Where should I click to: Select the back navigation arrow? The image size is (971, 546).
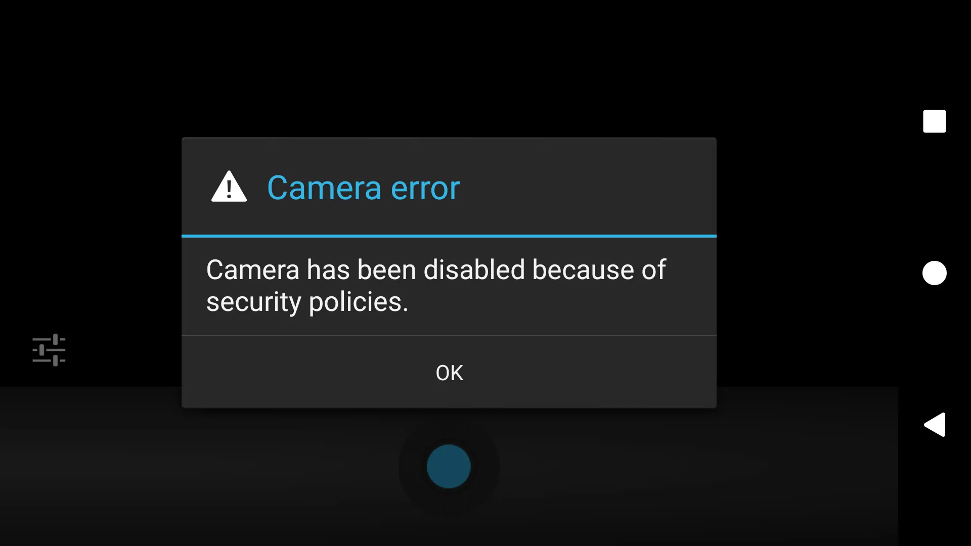click(x=934, y=425)
